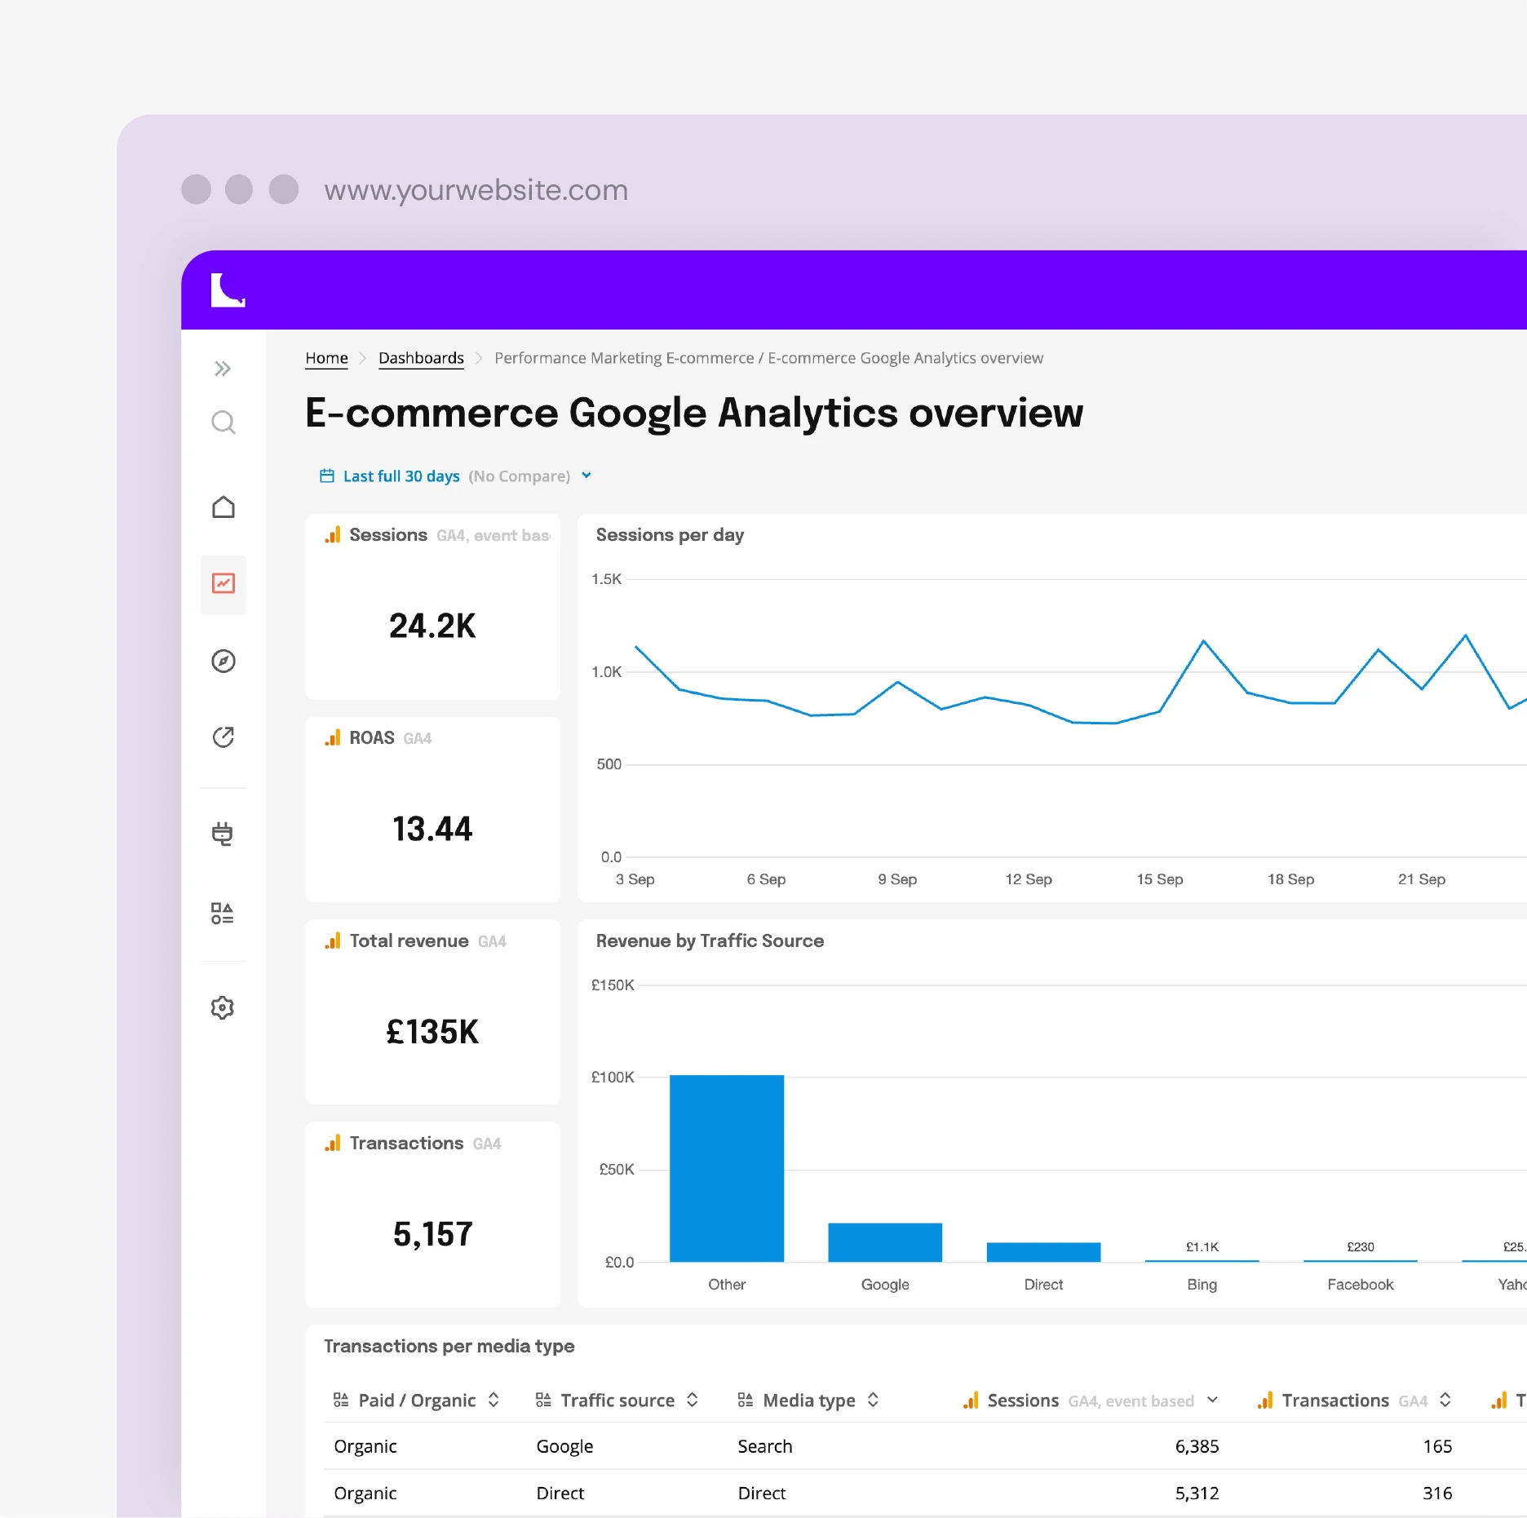The width and height of the screenshot is (1527, 1518).
Task: Click the E-commerce Google Analytics overview heading
Action: tap(694, 413)
